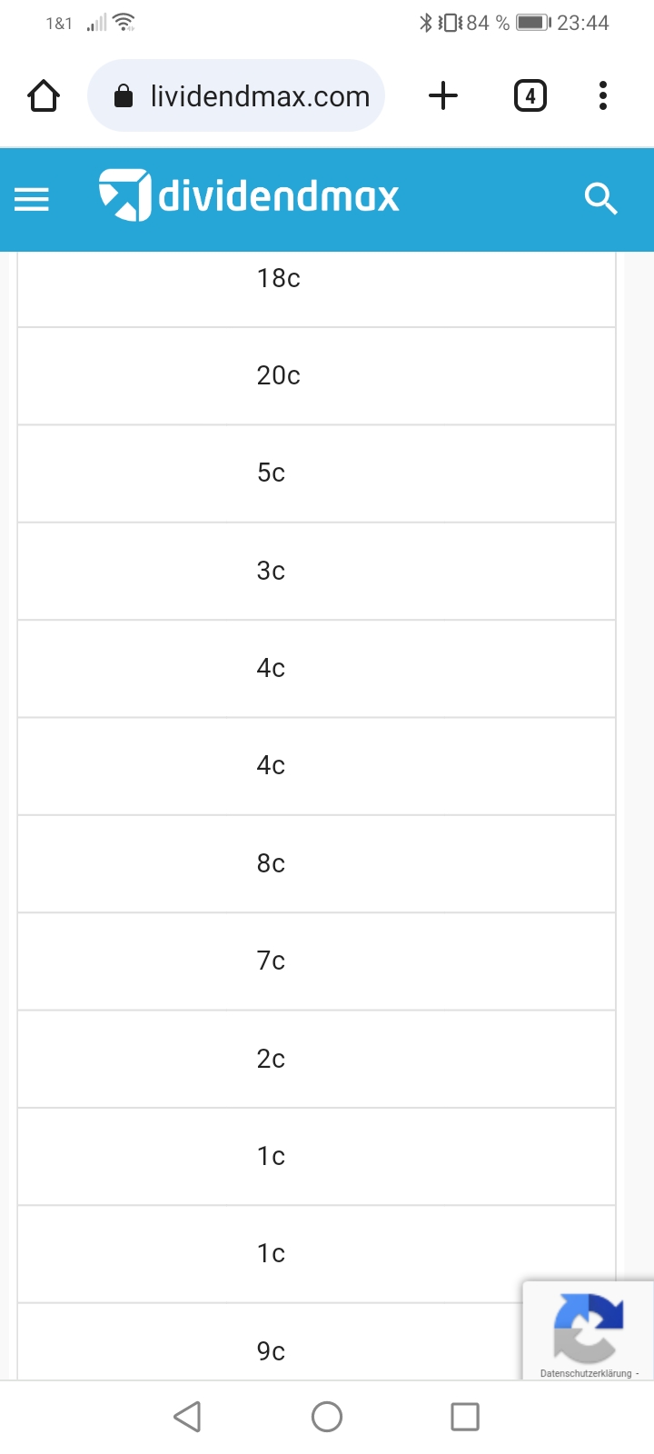This screenshot has height=1454, width=654.
Task: Open the dividendmax hamburger menu
Action: pyautogui.click(x=32, y=199)
